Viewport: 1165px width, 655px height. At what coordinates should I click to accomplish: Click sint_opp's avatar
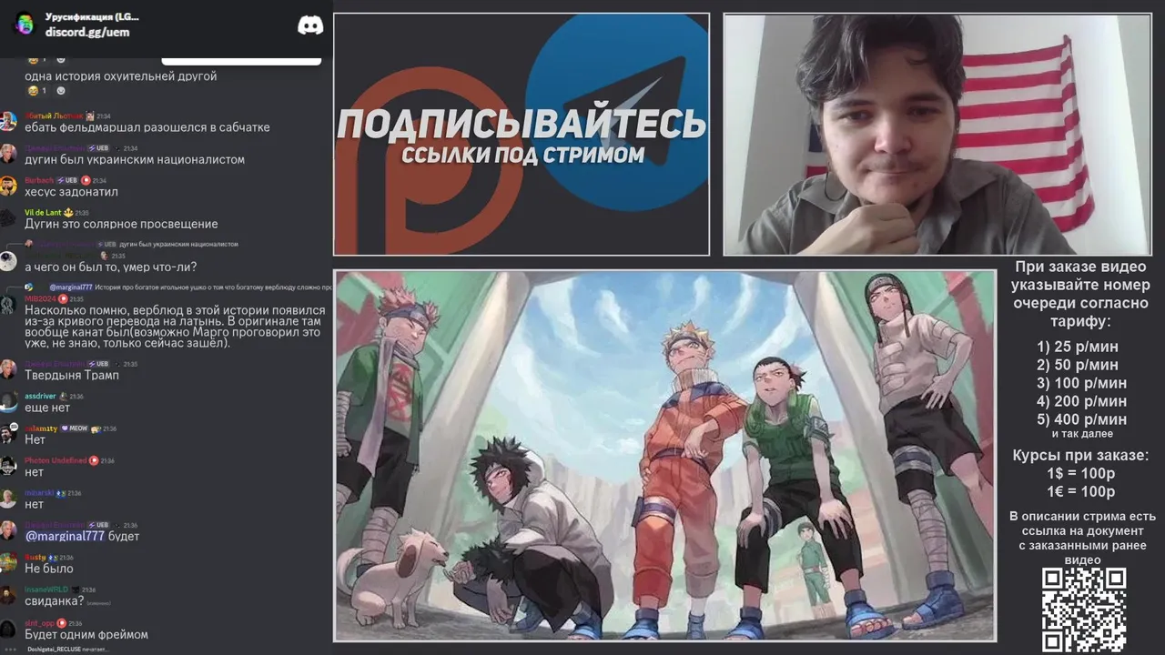pos(8,629)
